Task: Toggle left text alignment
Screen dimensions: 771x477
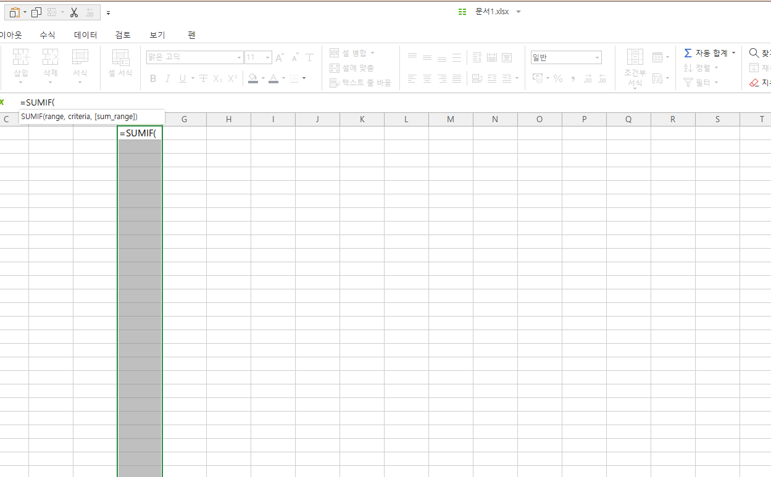Action: [412, 78]
